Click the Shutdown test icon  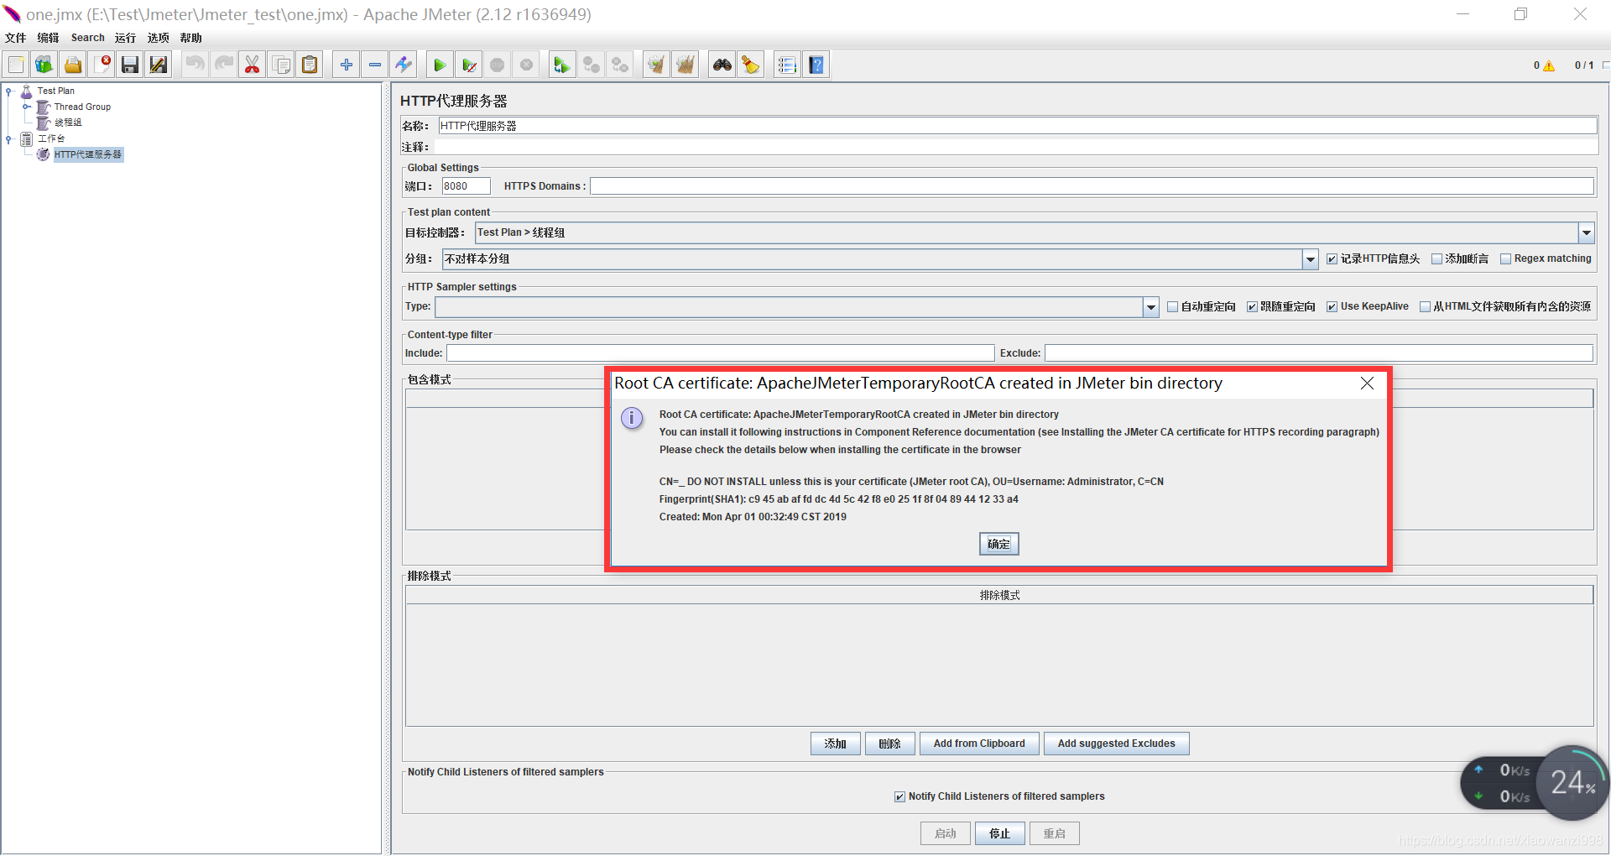point(526,65)
